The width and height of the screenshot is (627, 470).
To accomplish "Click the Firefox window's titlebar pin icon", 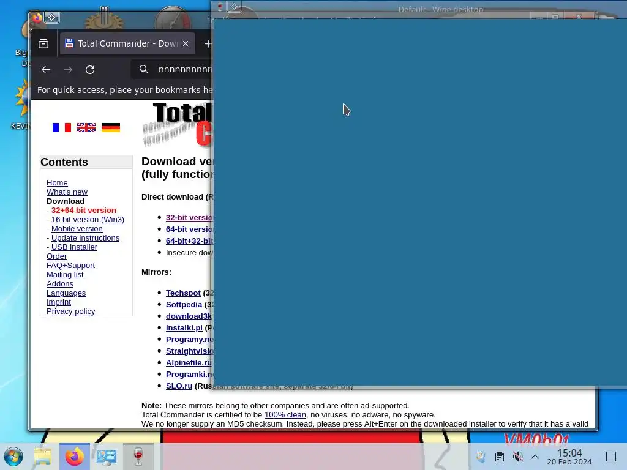I will point(52,17).
